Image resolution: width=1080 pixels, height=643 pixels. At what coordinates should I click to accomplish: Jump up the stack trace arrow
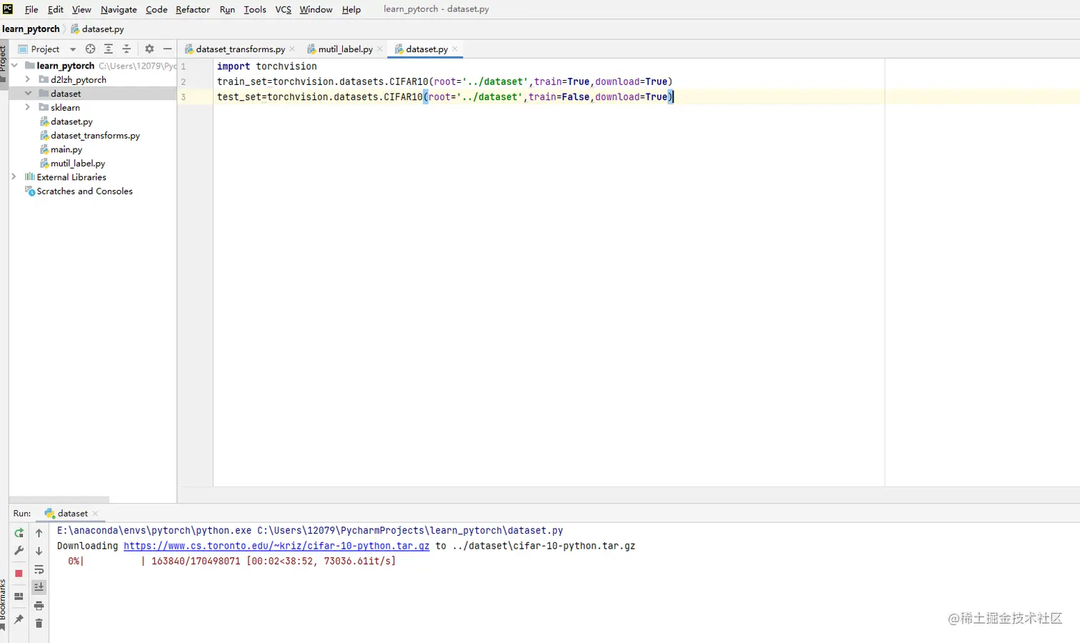(39, 533)
